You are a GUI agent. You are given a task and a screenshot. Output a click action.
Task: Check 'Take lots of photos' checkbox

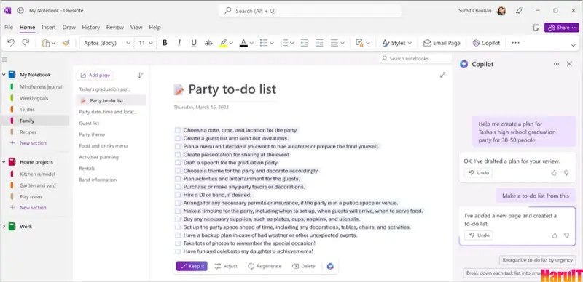178,243
